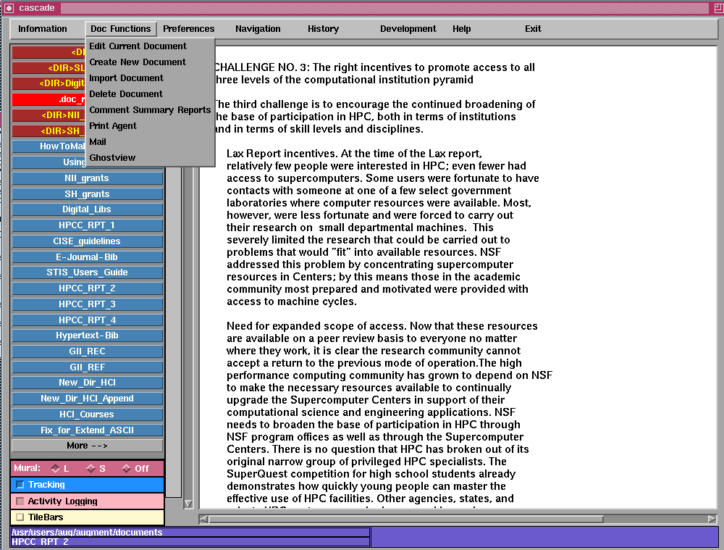Viewport: 724px width, 550px height.
Task: Open the New_Dir_HCI document
Action: coord(88,383)
